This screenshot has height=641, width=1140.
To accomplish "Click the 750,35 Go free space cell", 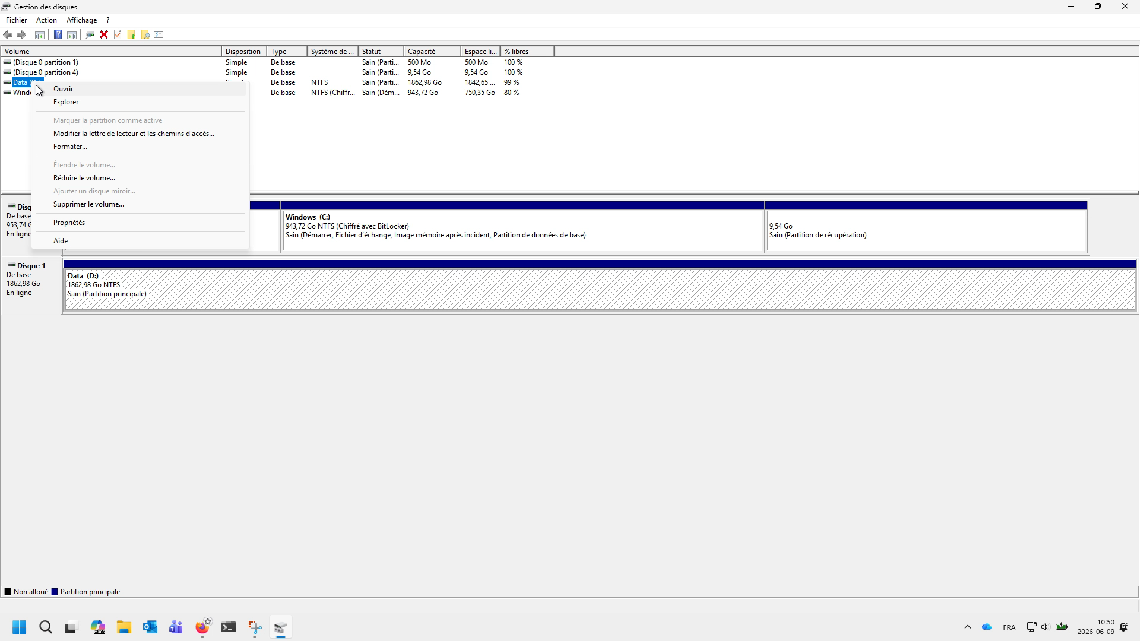I will pos(480,93).
